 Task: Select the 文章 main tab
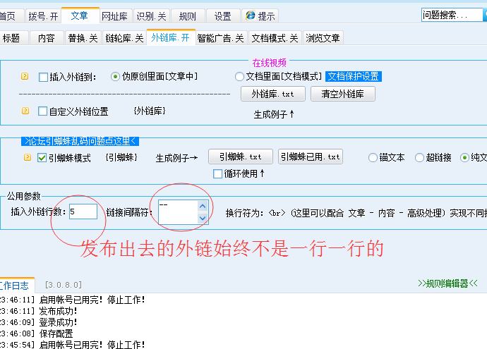pos(80,16)
